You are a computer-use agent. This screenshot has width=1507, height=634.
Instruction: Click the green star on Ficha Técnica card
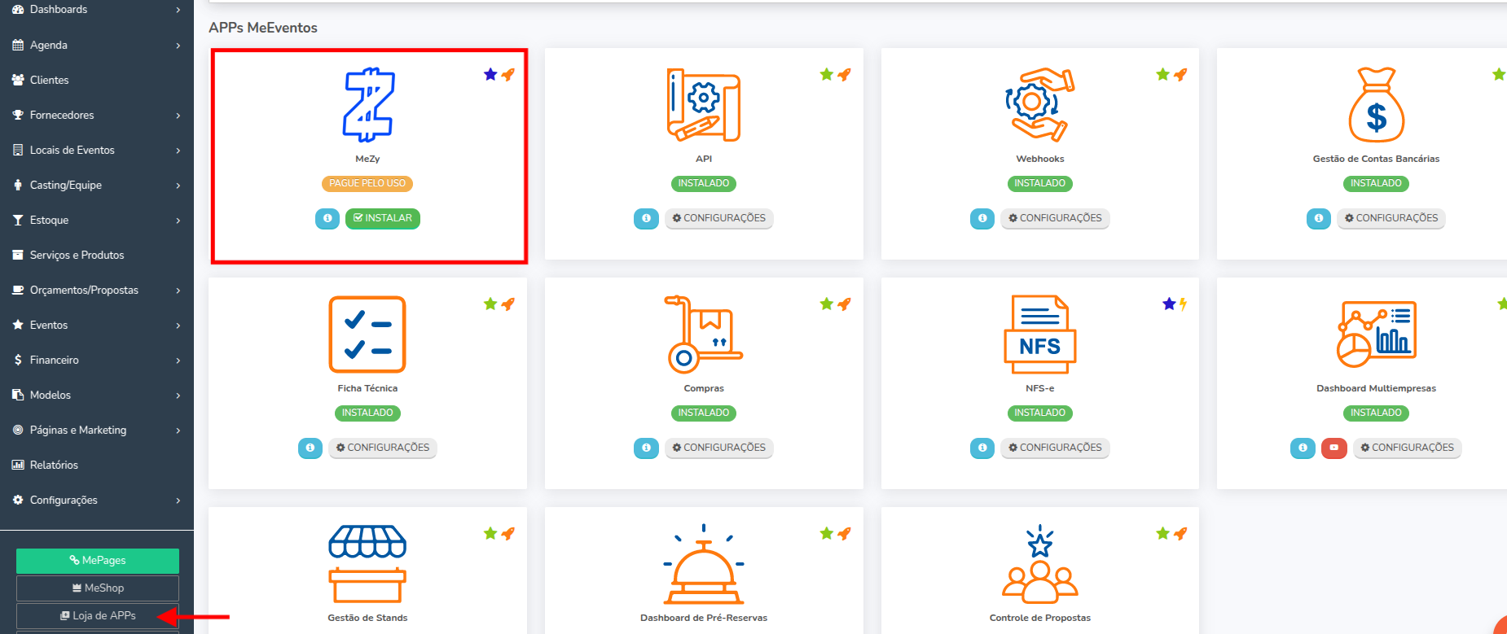[490, 304]
